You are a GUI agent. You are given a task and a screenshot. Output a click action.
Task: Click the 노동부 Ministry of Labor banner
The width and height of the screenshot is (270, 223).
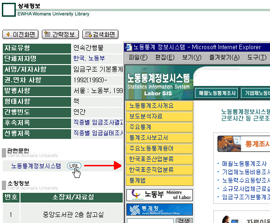(159, 195)
